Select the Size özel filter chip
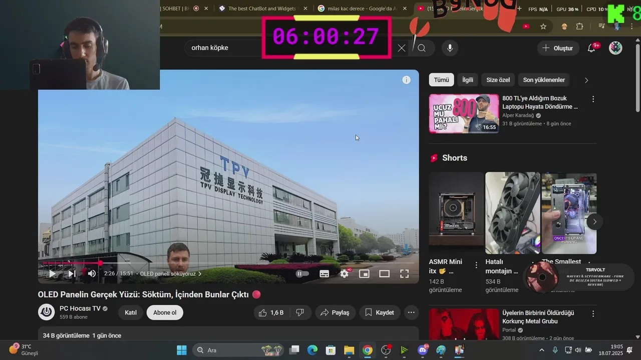Image resolution: width=641 pixels, height=360 pixels. click(498, 80)
